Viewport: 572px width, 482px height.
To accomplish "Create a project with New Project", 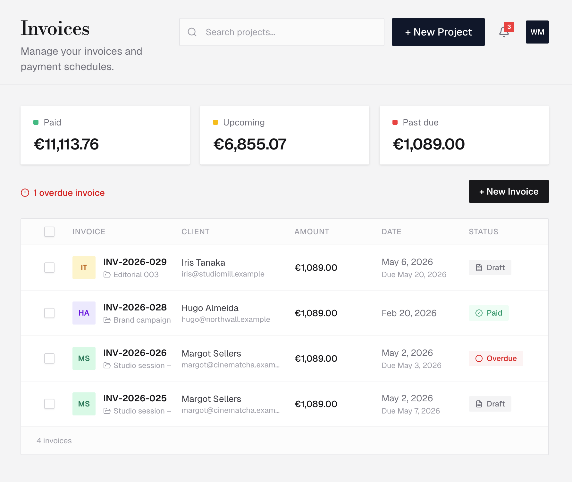I will pos(438,32).
